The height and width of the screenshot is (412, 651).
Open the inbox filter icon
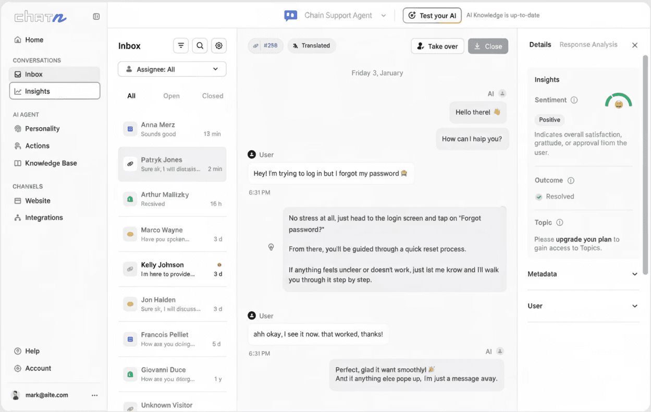(181, 46)
